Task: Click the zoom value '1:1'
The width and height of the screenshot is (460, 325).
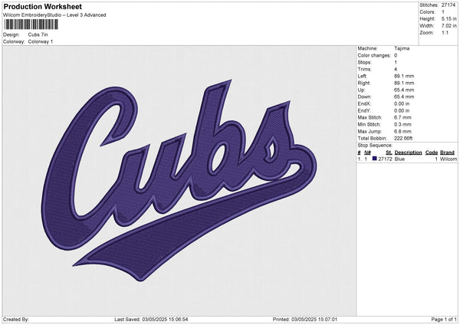Action: point(445,32)
